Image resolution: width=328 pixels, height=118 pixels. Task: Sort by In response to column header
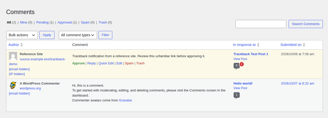pyautogui.click(x=244, y=45)
